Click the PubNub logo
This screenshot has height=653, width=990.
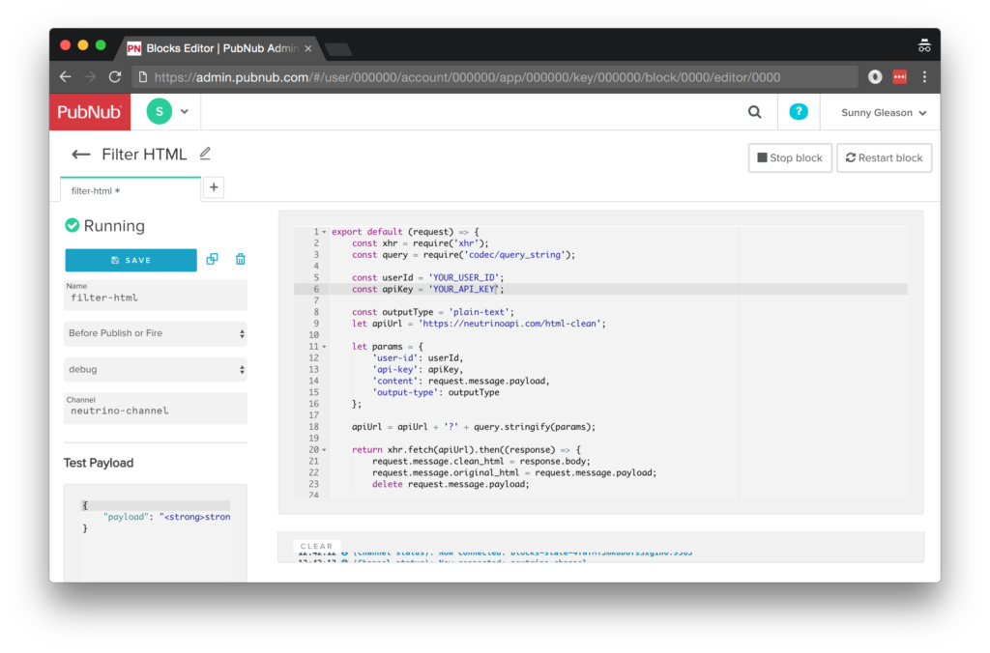[89, 112]
